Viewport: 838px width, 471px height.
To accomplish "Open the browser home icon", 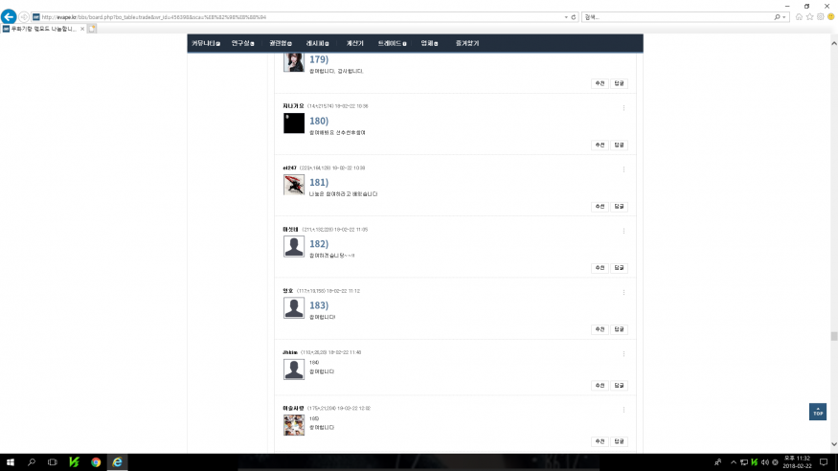I will (x=799, y=17).
